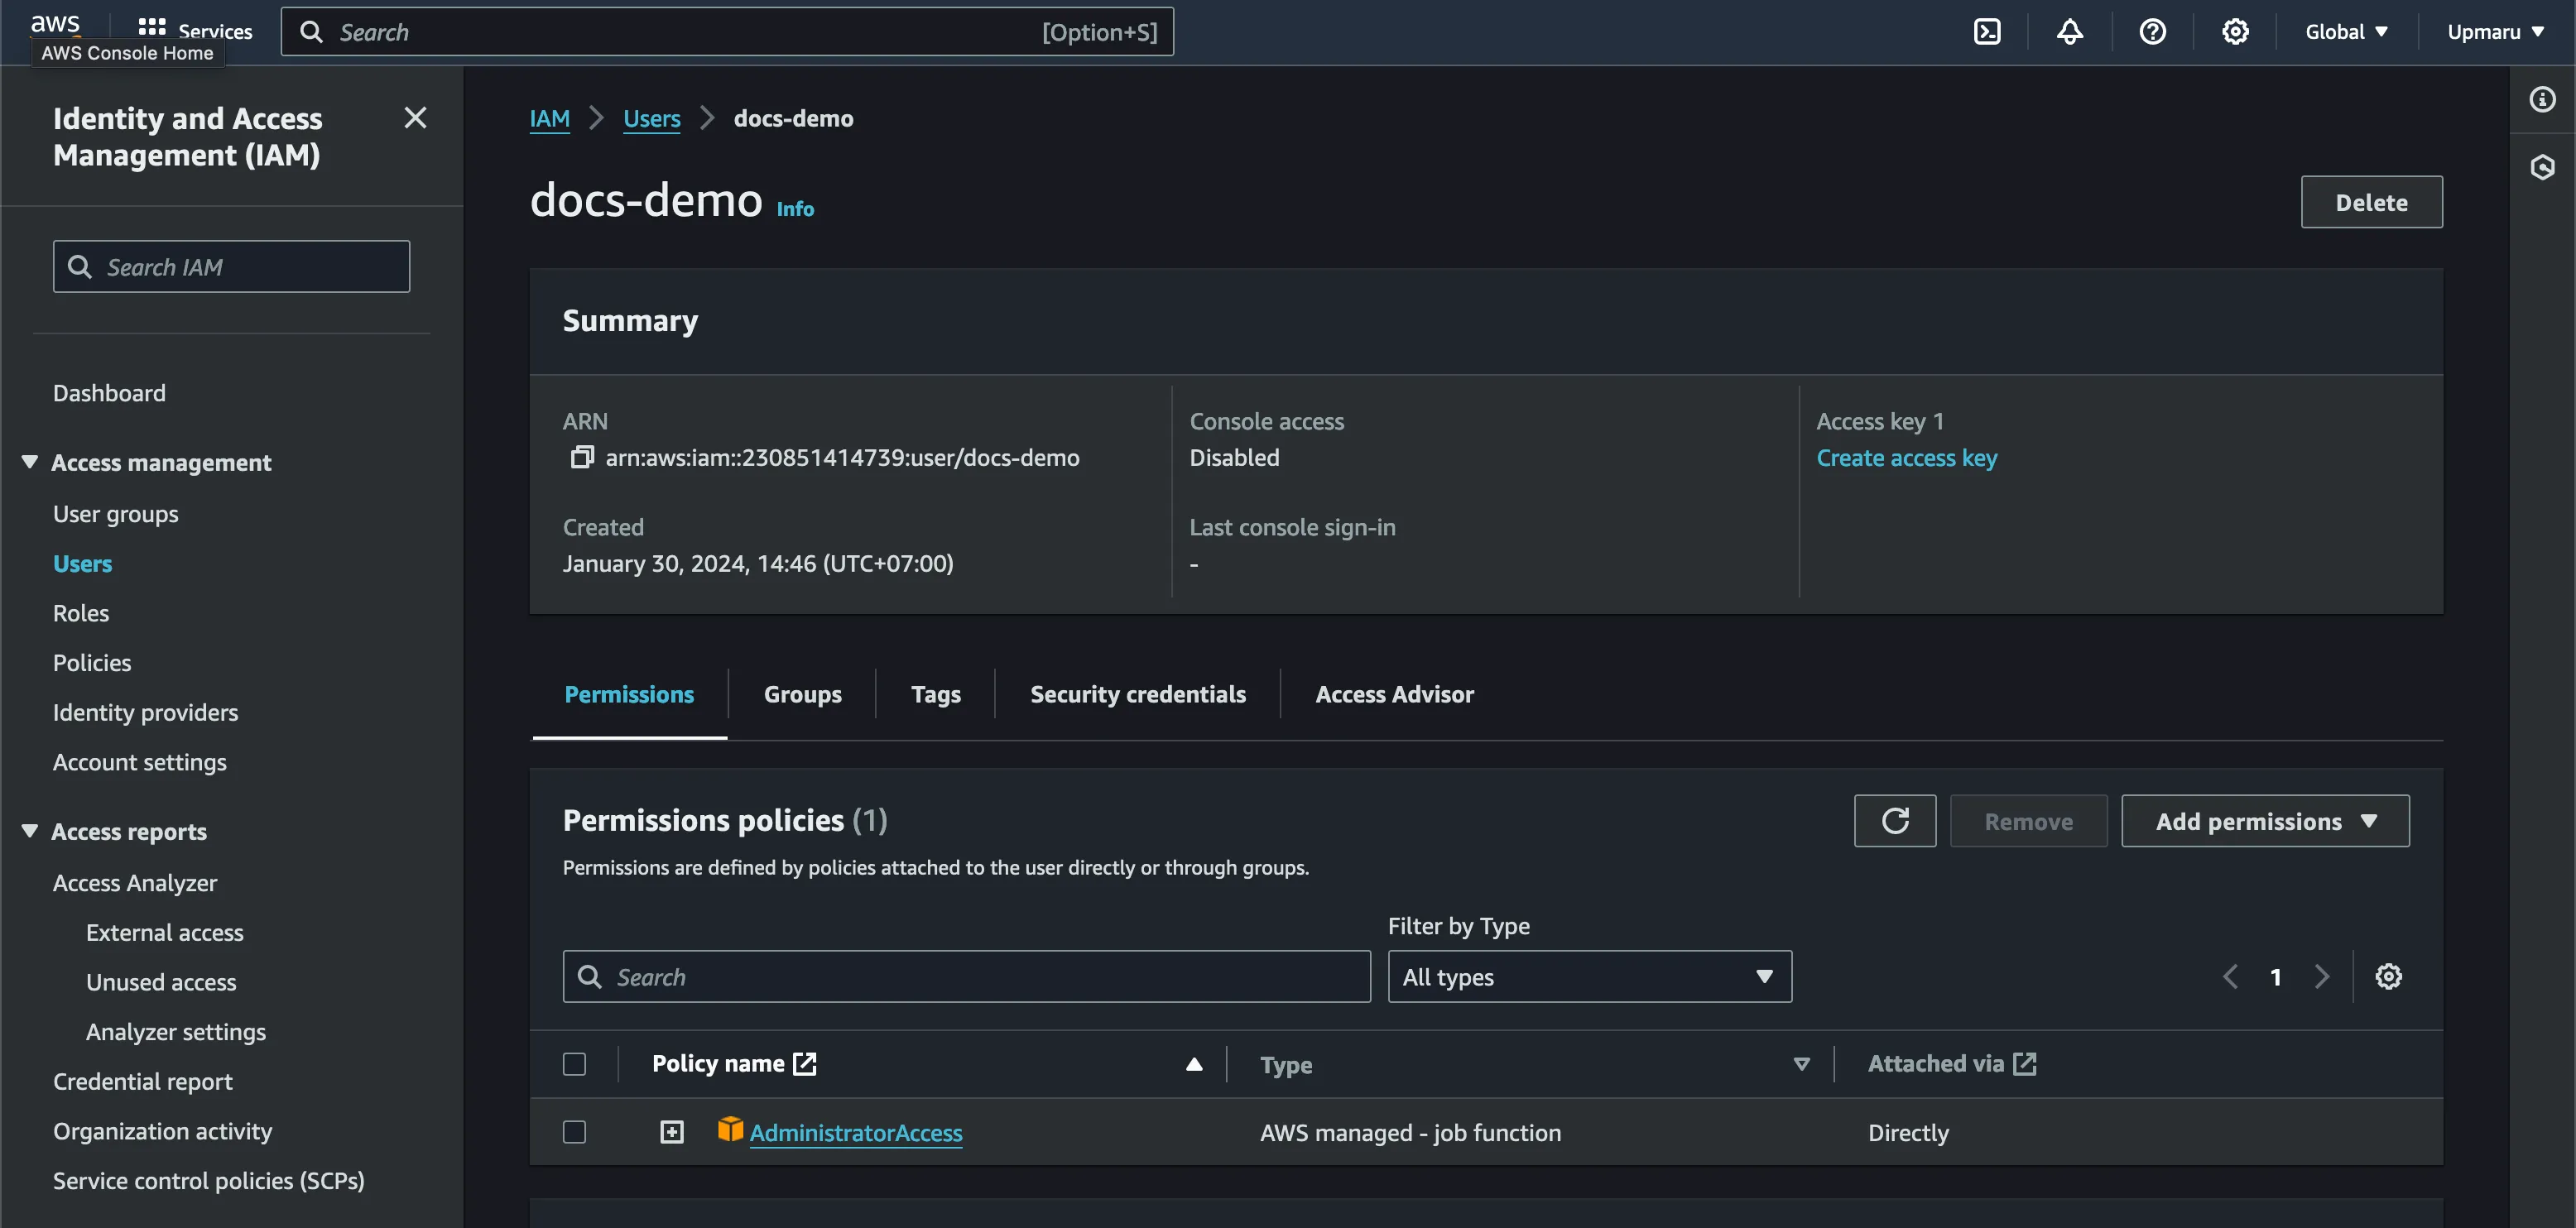Click the Search IAM magnifier icon
This screenshot has width=2576, height=1228.
point(79,266)
